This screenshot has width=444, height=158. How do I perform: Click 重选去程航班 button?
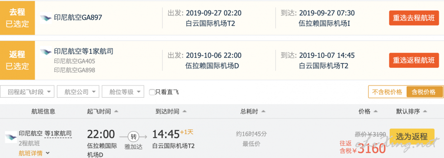tap(414, 18)
